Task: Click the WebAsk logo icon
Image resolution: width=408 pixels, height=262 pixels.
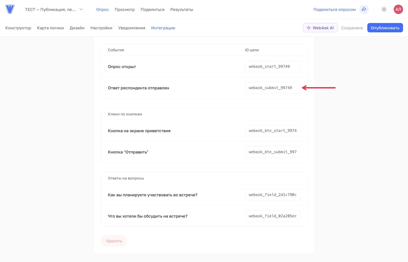Action: (x=10, y=9)
